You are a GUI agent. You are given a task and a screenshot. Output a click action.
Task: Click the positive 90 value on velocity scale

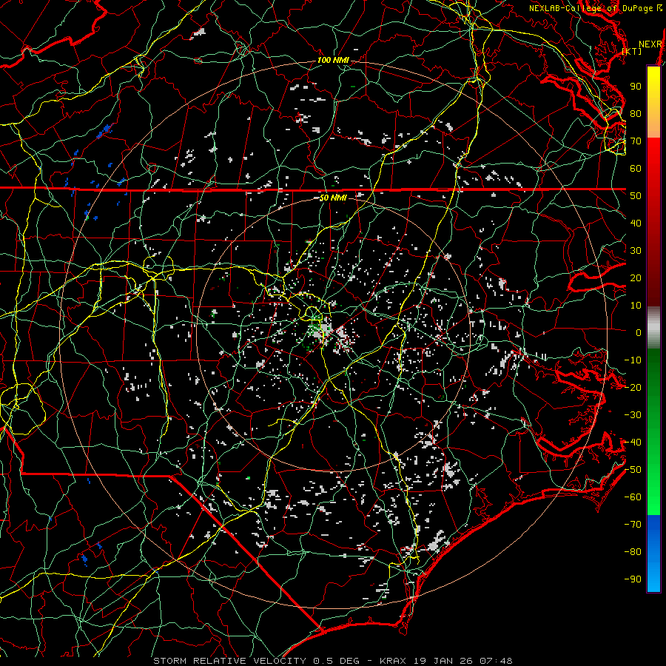pos(636,87)
